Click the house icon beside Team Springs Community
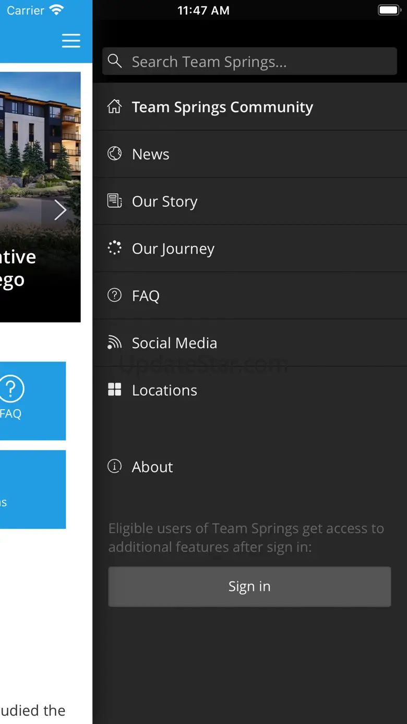 pos(114,106)
